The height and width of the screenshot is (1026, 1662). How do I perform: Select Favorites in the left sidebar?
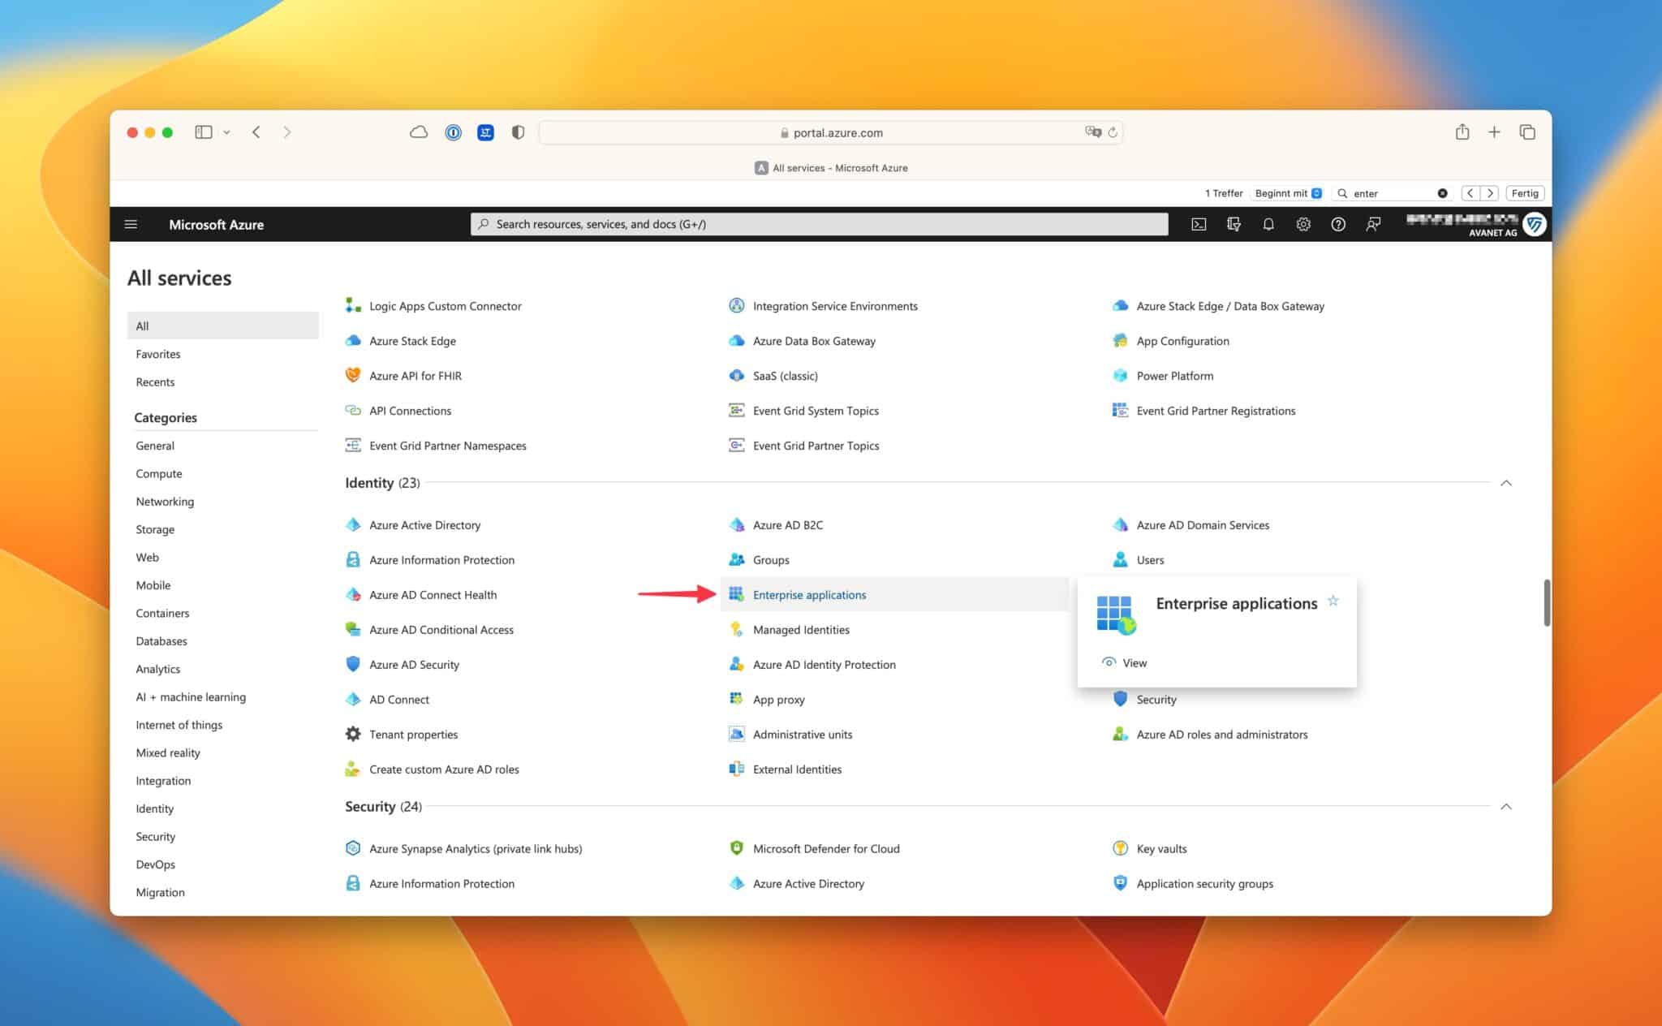[158, 354]
